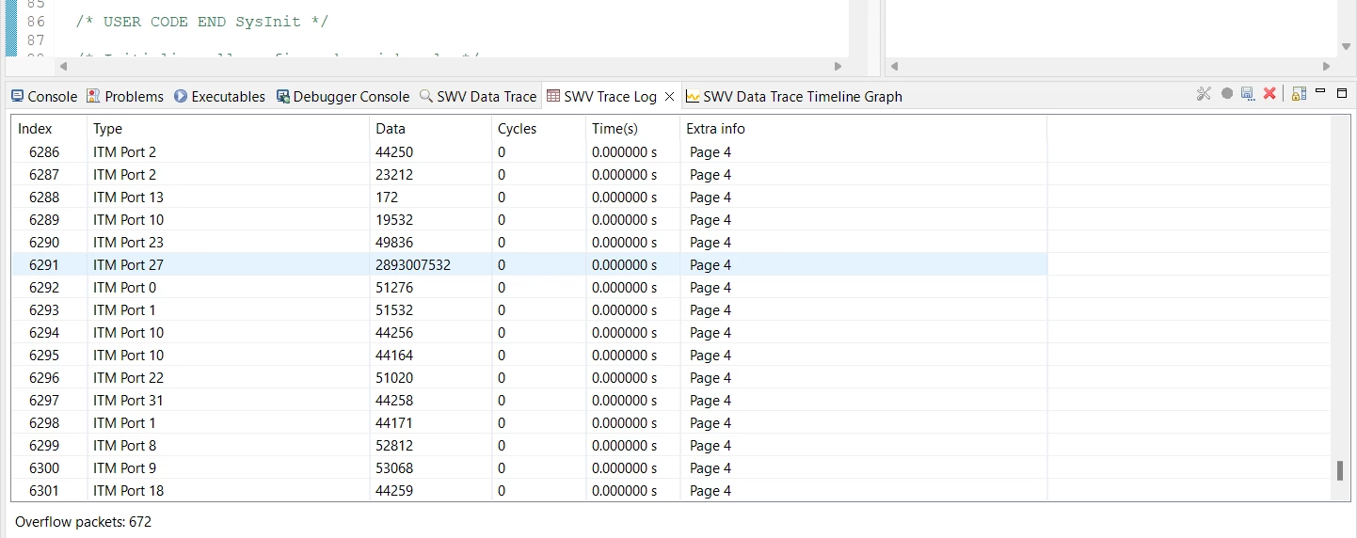Select row 6296 with ITM Port 22
The height and width of the screenshot is (538, 1357).
click(x=530, y=377)
